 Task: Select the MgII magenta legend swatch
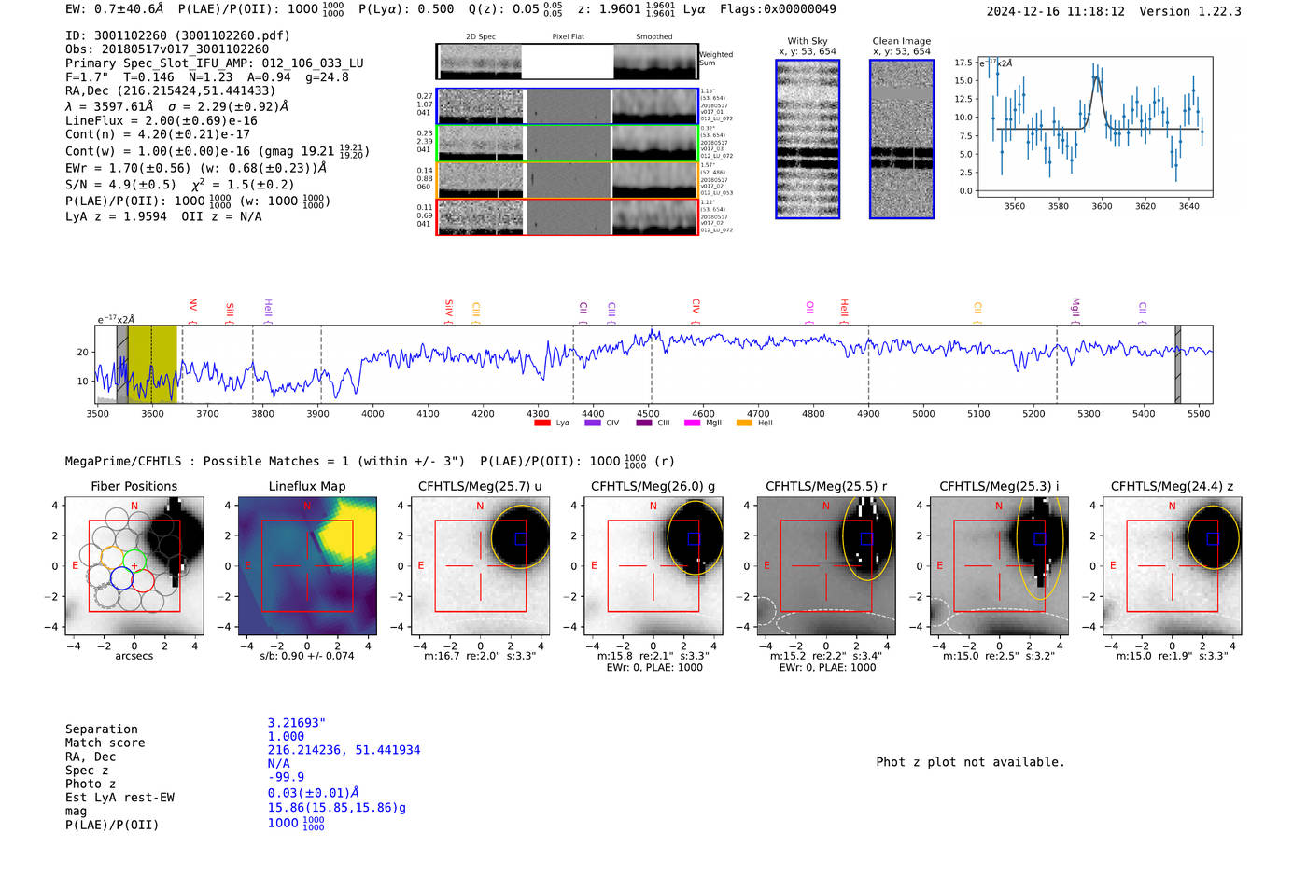(x=693, y=423)
